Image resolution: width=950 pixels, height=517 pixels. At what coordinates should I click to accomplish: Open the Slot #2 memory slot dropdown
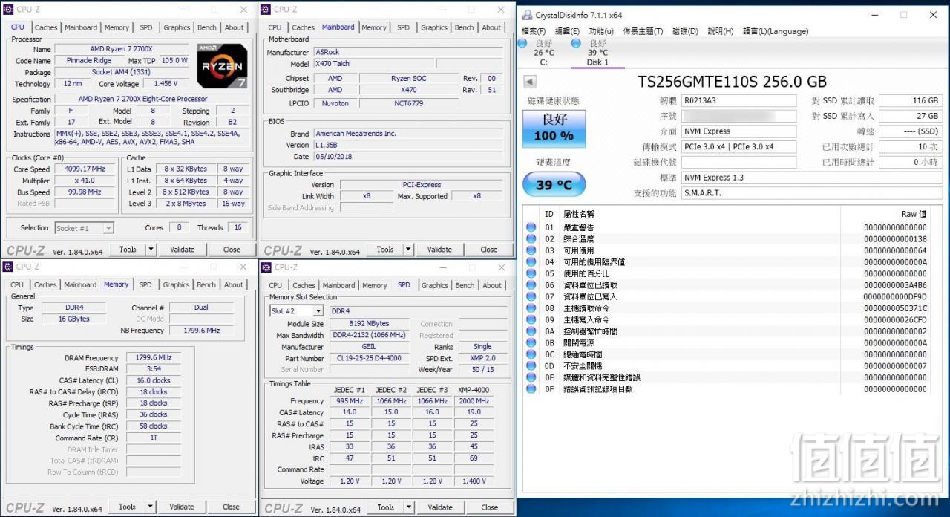tap(318, 311)
